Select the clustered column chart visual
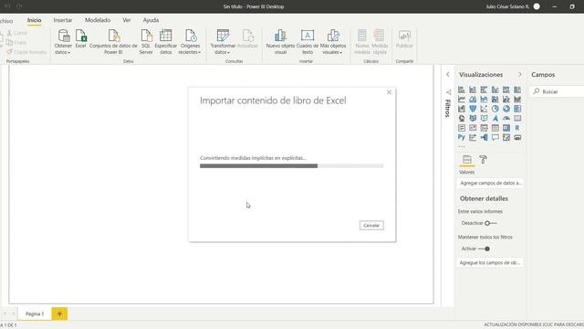Image resolution: width=584 pixels, height=329 pixels. tap(495, 90)
